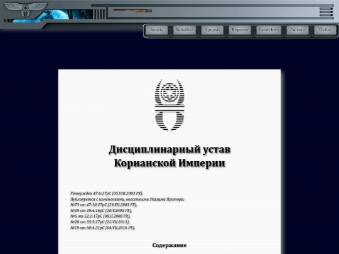
Task: Click the title line 'Корианской Империи'
Action: (x=169, y=163)
